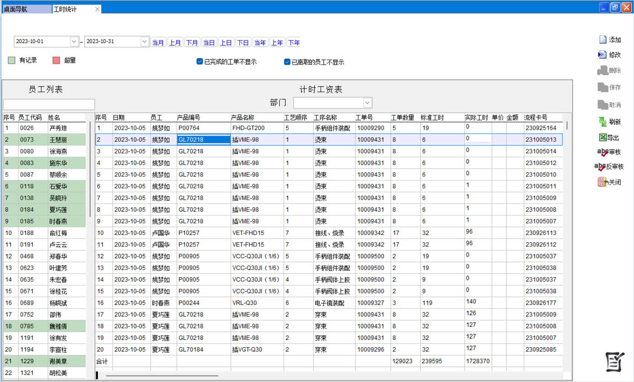Screen dimensions: 634x382
Task: Click the 当月 quick date button
Action: point(158,42)
